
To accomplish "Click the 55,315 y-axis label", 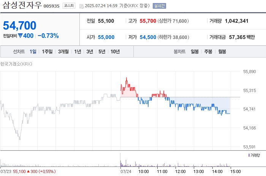I will (249, 90).
